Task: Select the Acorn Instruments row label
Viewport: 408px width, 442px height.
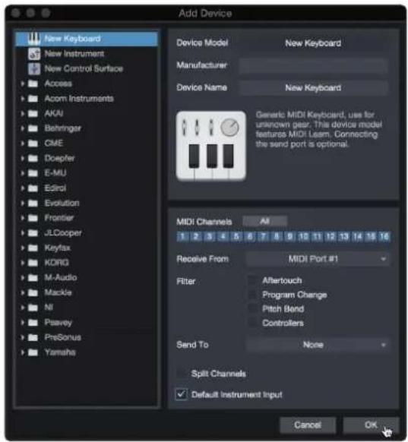Action: click(x=79, y=99)
